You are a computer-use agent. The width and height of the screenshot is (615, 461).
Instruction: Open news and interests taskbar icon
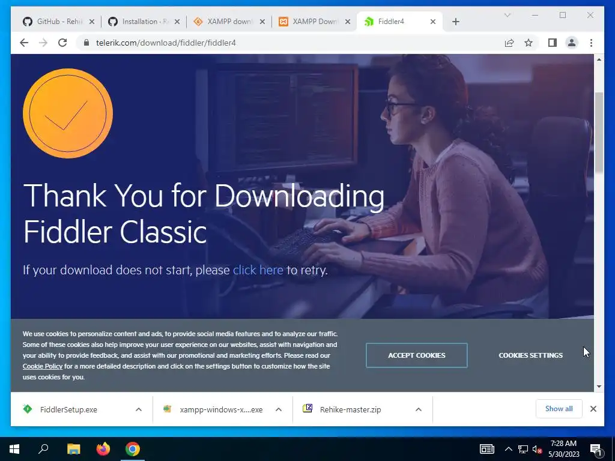tap(486, 449)
